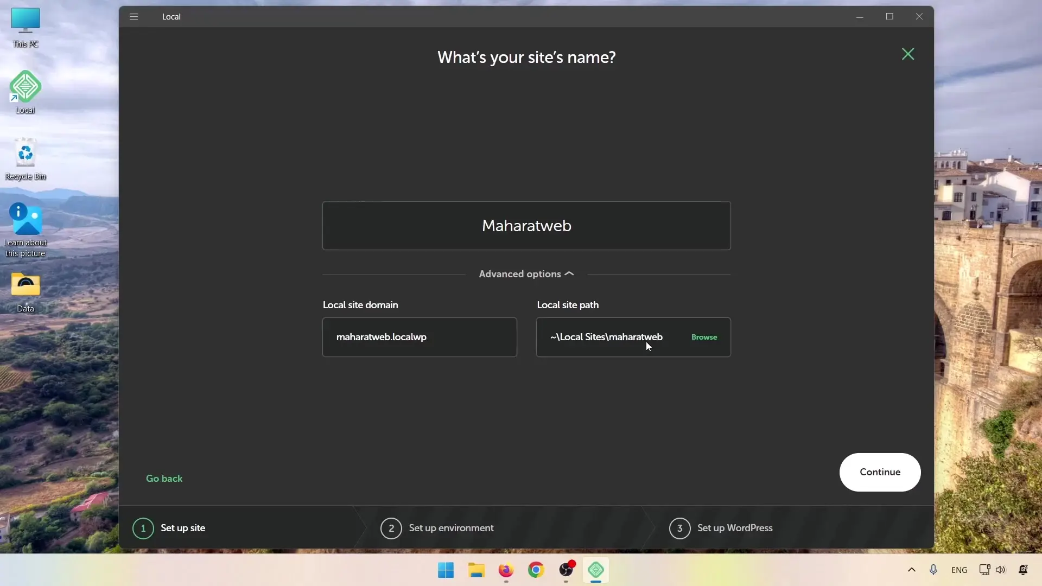Viewport: 1042px width, 586px height.
Task: Launch Google Chrome from the taskbar
Action: coord(536,570)
